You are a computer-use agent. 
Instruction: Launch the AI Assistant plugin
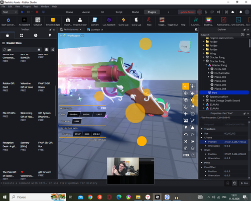click(24, 22)
